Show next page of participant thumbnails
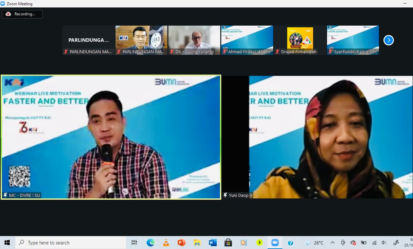The image size is (413, 249). (x=388, y=40)
